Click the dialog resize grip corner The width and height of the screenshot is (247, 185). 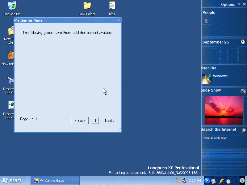click(119, 129)
